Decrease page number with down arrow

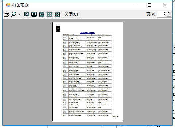(169, 15)
